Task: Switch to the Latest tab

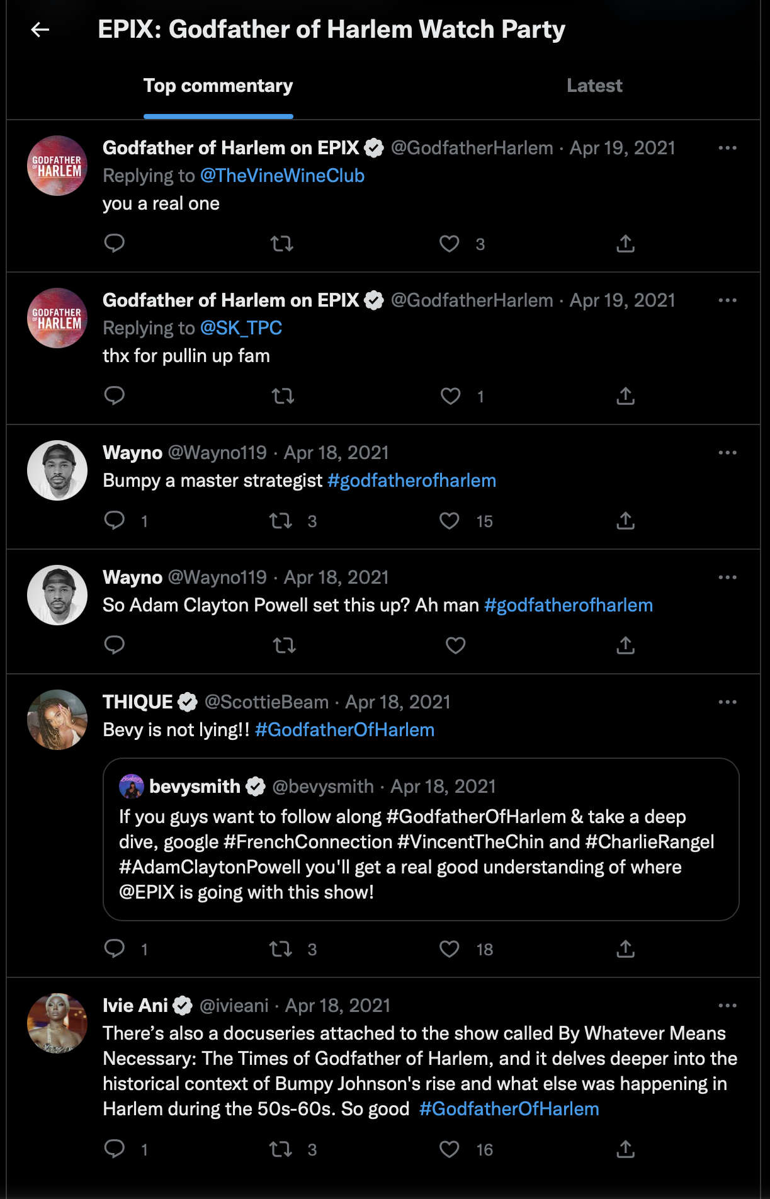Action: tap(594, 86)
